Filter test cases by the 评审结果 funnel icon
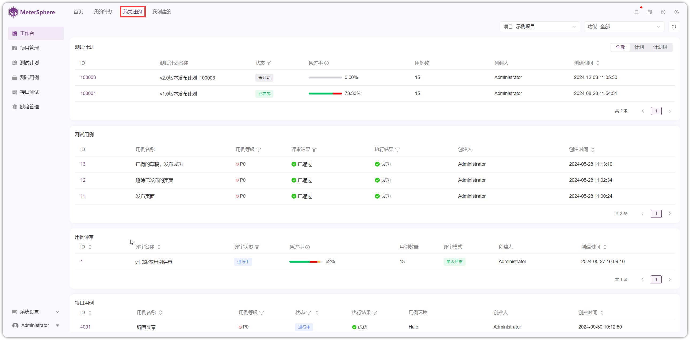The image size is (690, 340). pyautogui.click(x=314, y=150)
